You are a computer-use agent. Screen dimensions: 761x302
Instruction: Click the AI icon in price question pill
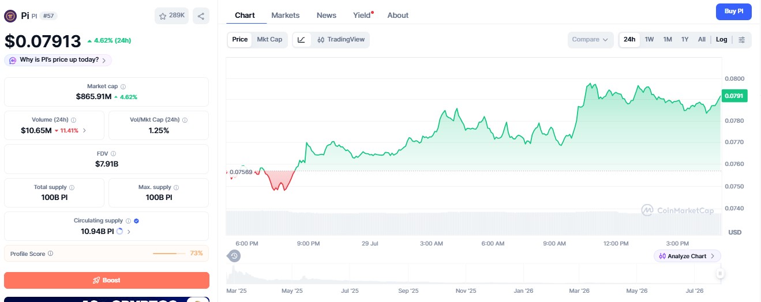tap(13, 60)
